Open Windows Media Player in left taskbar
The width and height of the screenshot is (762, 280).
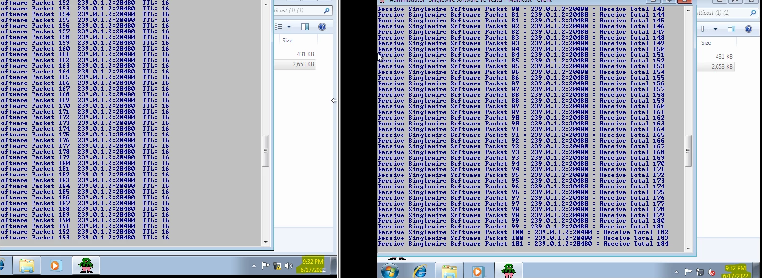[56, 265]
